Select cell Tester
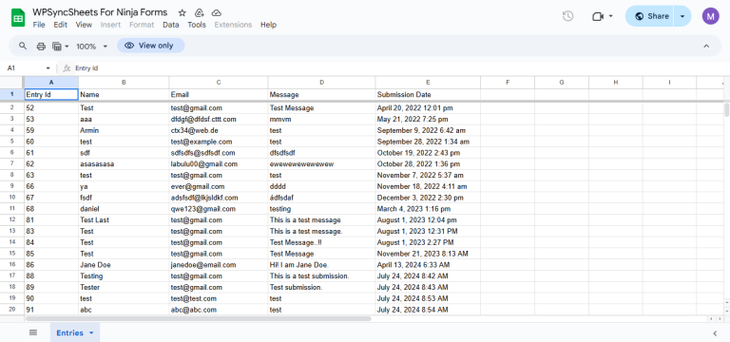This screenshot has height=342, width=730. coord(124,287)
